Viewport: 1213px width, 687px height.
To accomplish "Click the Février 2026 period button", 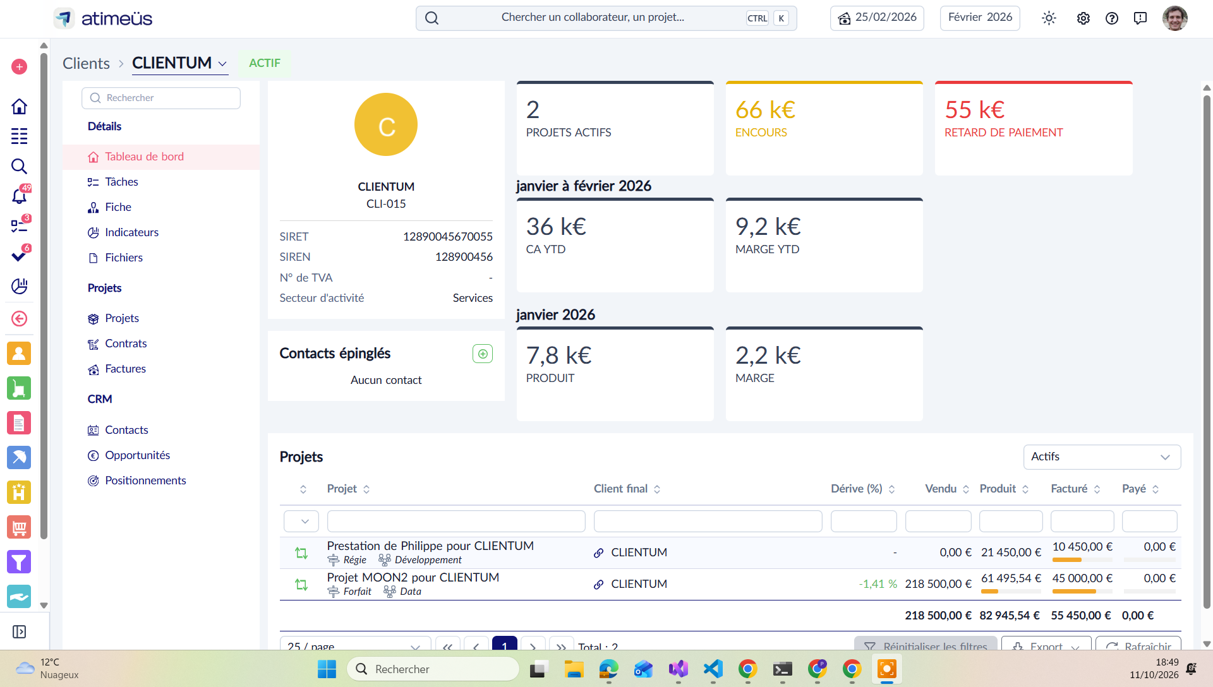I will tap(980, 18).
